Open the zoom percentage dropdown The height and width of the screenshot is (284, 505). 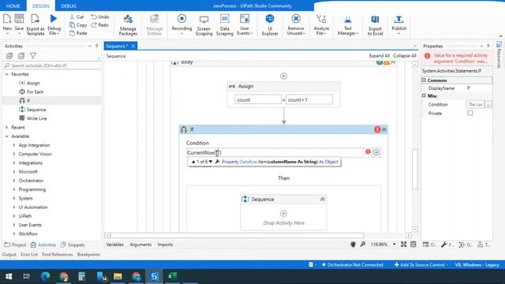click(x=394, y=245)
